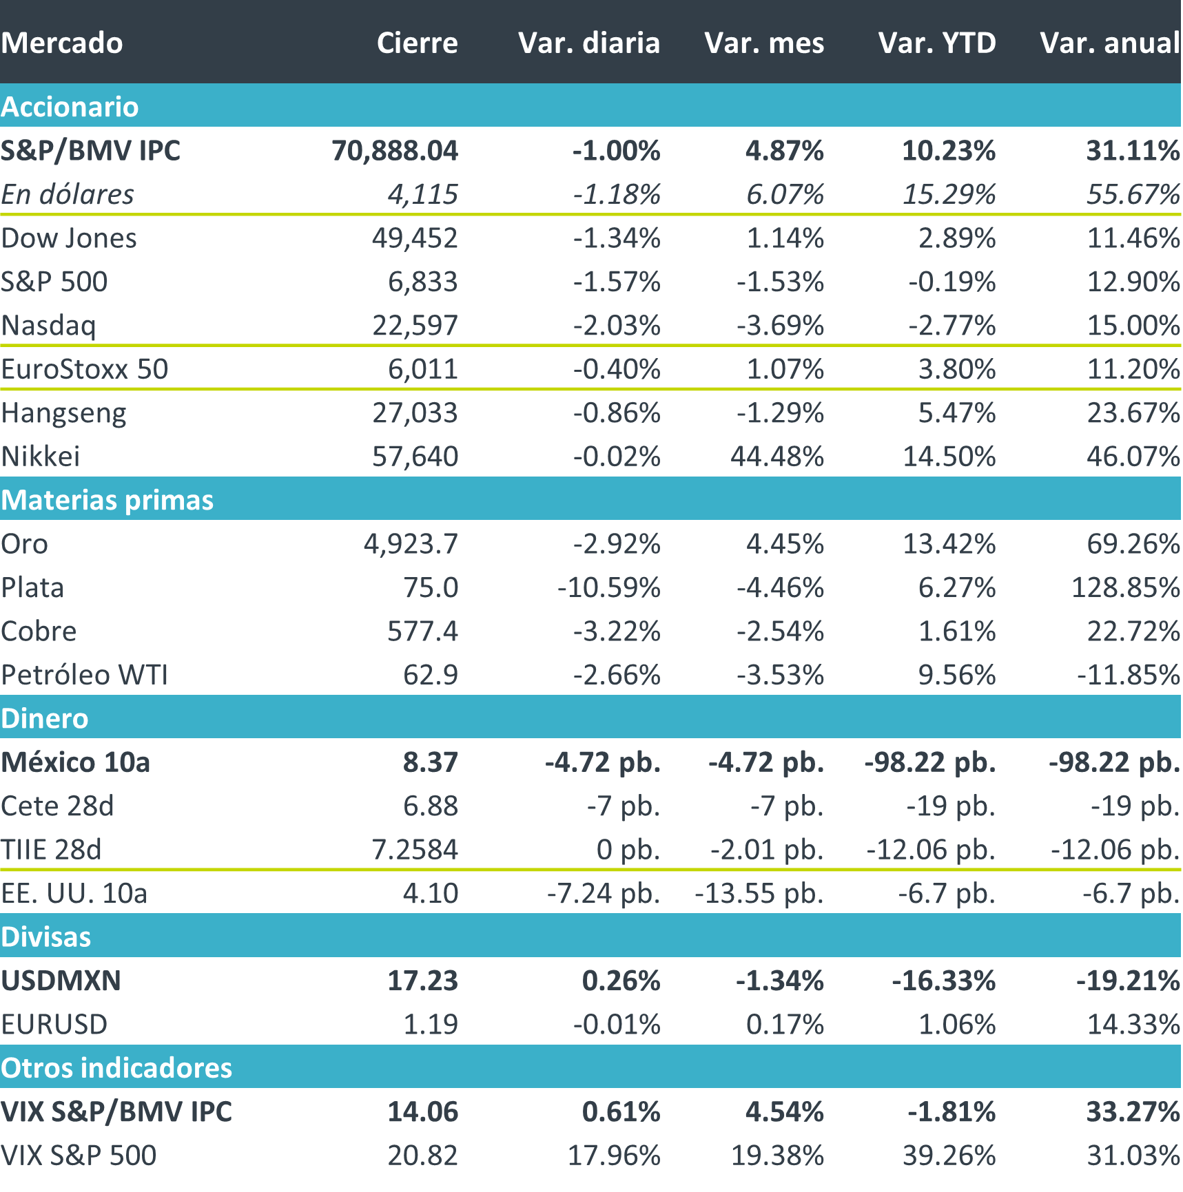Screen dimensions: 1183x1192
Task: Select the Otros indicadores section header
Action: pos(116,1067)
